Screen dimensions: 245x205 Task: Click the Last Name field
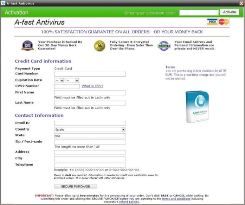click(90, 103)
